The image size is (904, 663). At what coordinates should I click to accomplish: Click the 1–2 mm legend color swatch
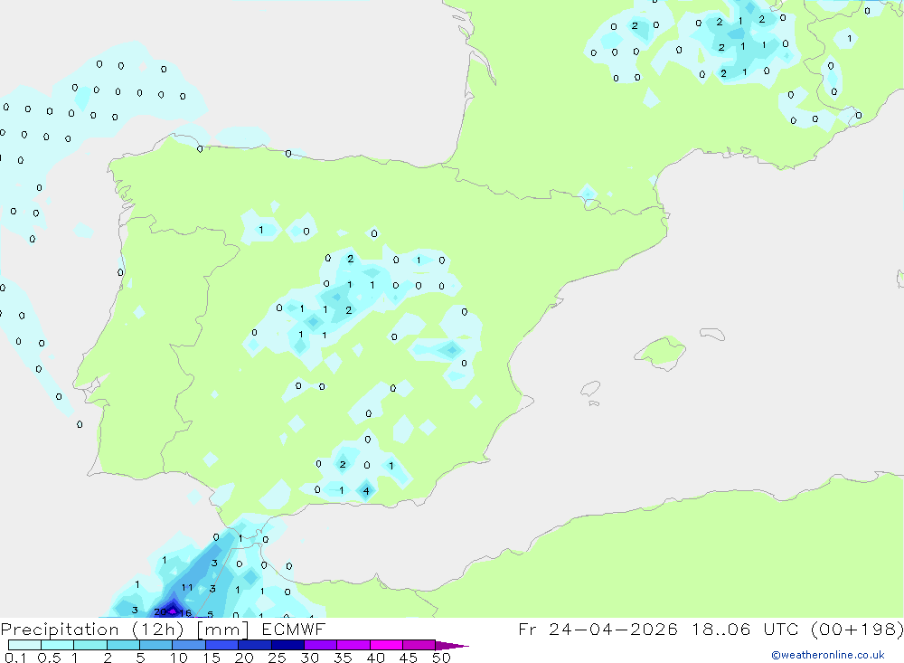click(90, 645)
